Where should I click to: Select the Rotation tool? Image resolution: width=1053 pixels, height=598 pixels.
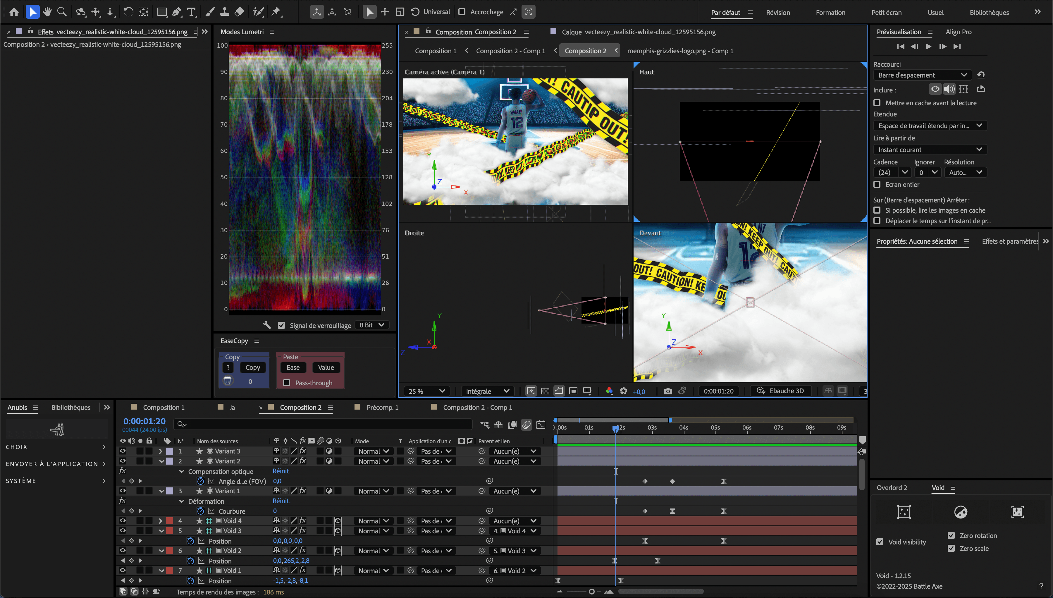(128, 12)
